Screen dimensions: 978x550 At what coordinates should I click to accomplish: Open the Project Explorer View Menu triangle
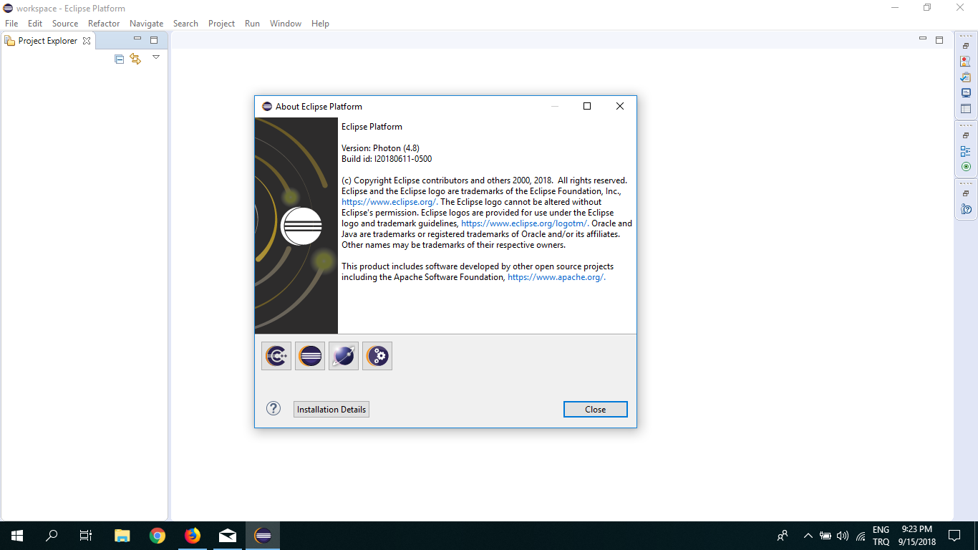pos(155,57)
